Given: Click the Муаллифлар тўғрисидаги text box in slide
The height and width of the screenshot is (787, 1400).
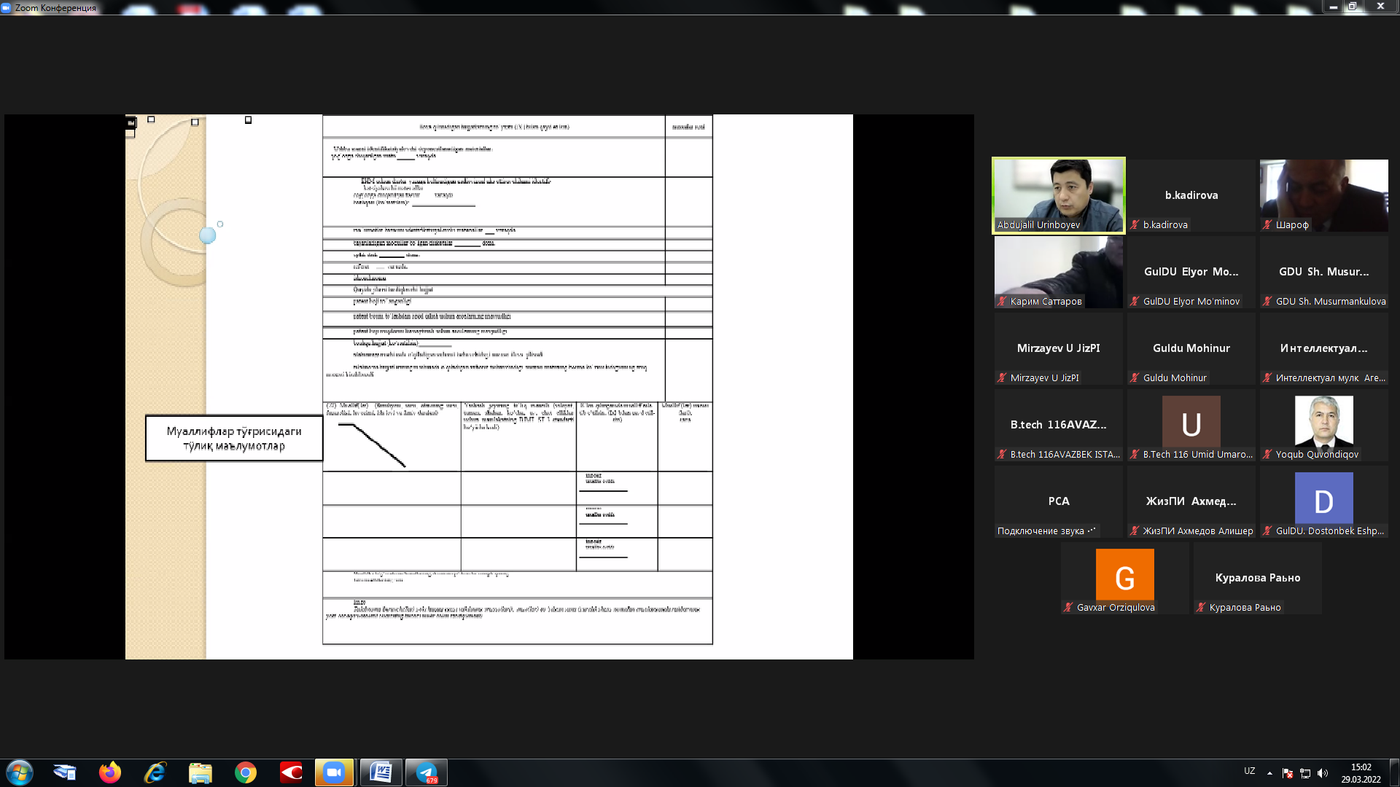Looking at the screenshot, I should tap(233, 439).
